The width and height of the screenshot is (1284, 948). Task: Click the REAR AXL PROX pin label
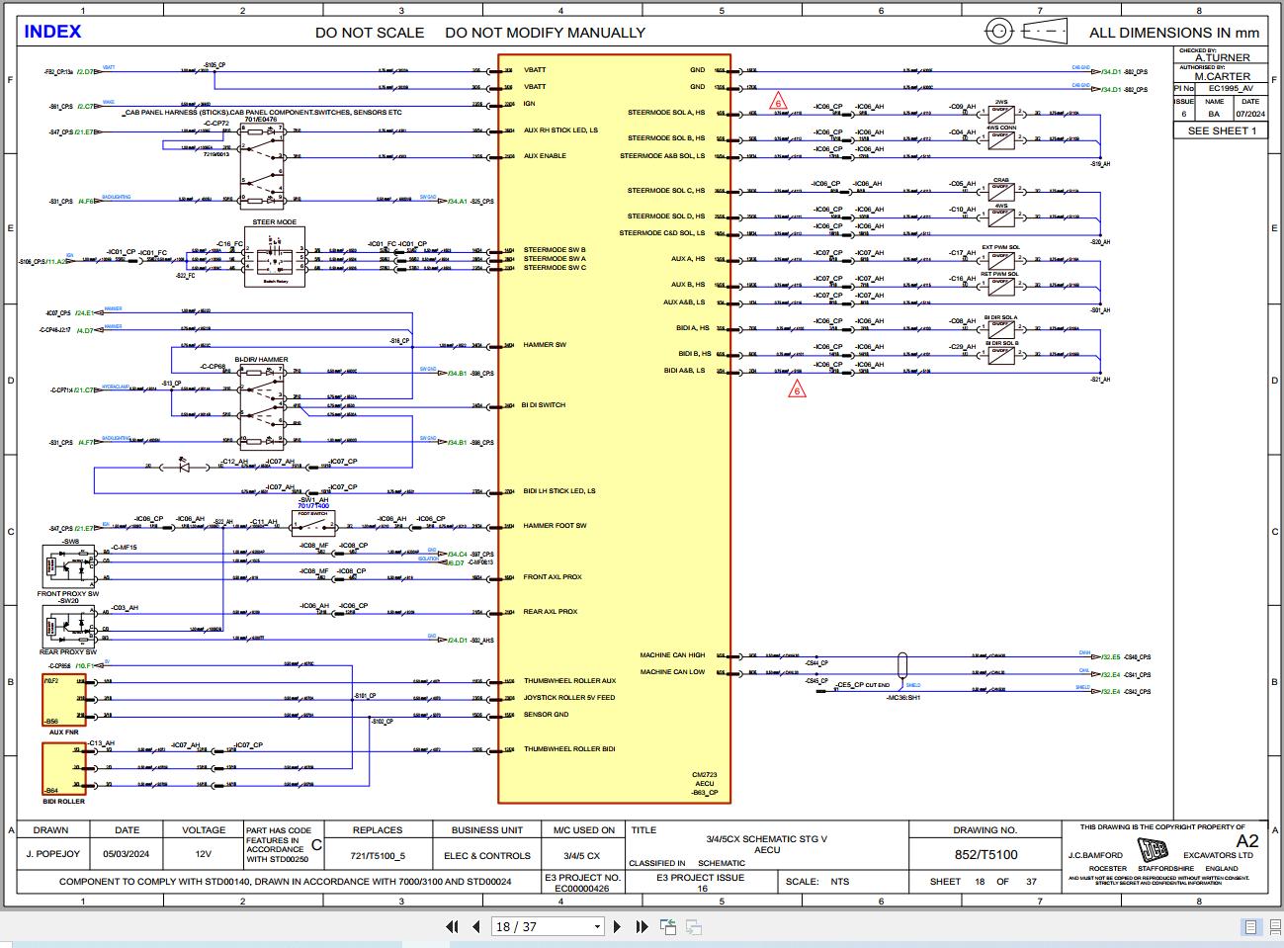pos(551,612)
